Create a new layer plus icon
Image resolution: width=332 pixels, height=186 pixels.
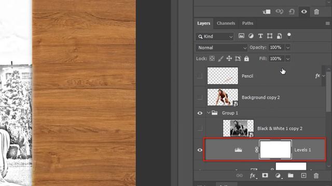(x=303, y=176)
